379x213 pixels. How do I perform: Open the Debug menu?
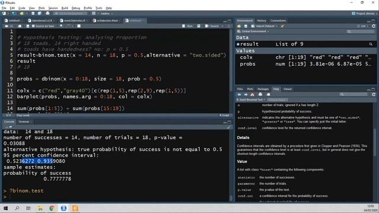click(76, 8)
